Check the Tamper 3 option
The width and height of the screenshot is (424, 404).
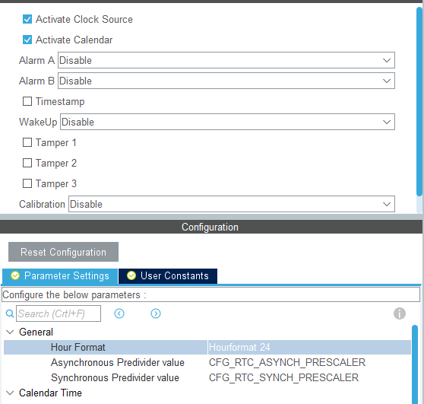(x=27, y=183)
